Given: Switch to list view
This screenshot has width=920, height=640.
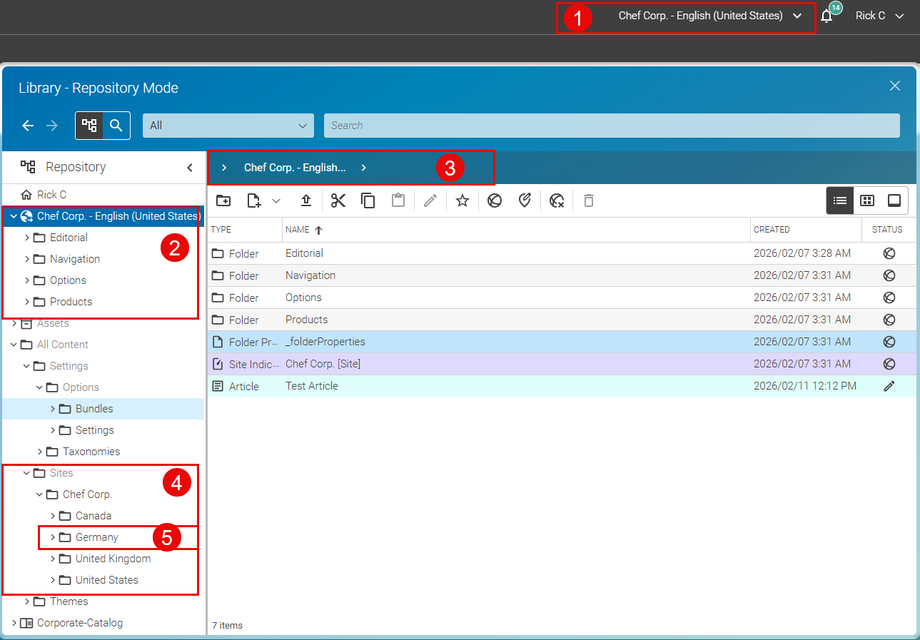Looking at the screenshot, I should click(x=840, y=201).
